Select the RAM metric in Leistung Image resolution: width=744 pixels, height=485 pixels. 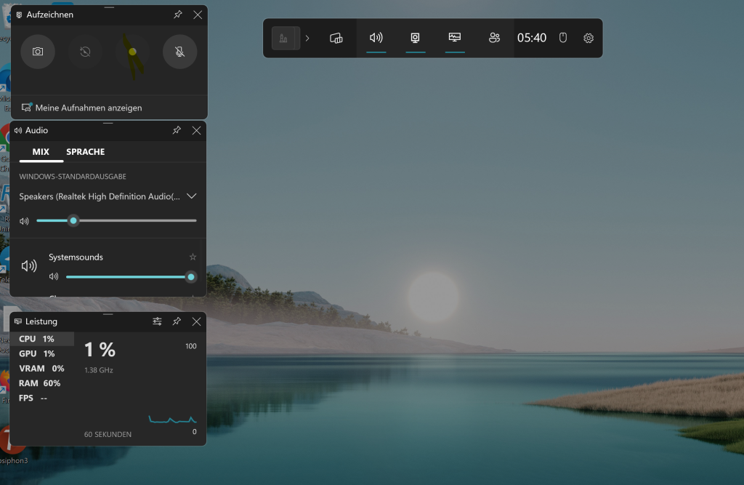coord(40,383)
